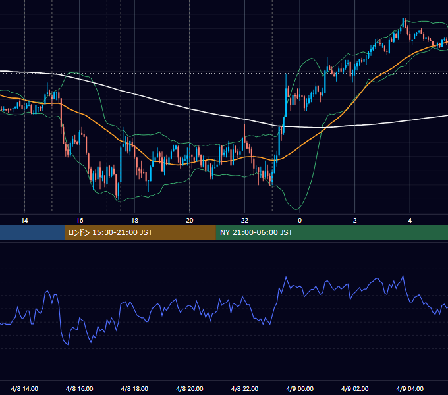The width and height of the screenshot is (448, 395).
Task: Select the ロンドン 15:30-21:00 JST session bar
Action: [140, 232]
